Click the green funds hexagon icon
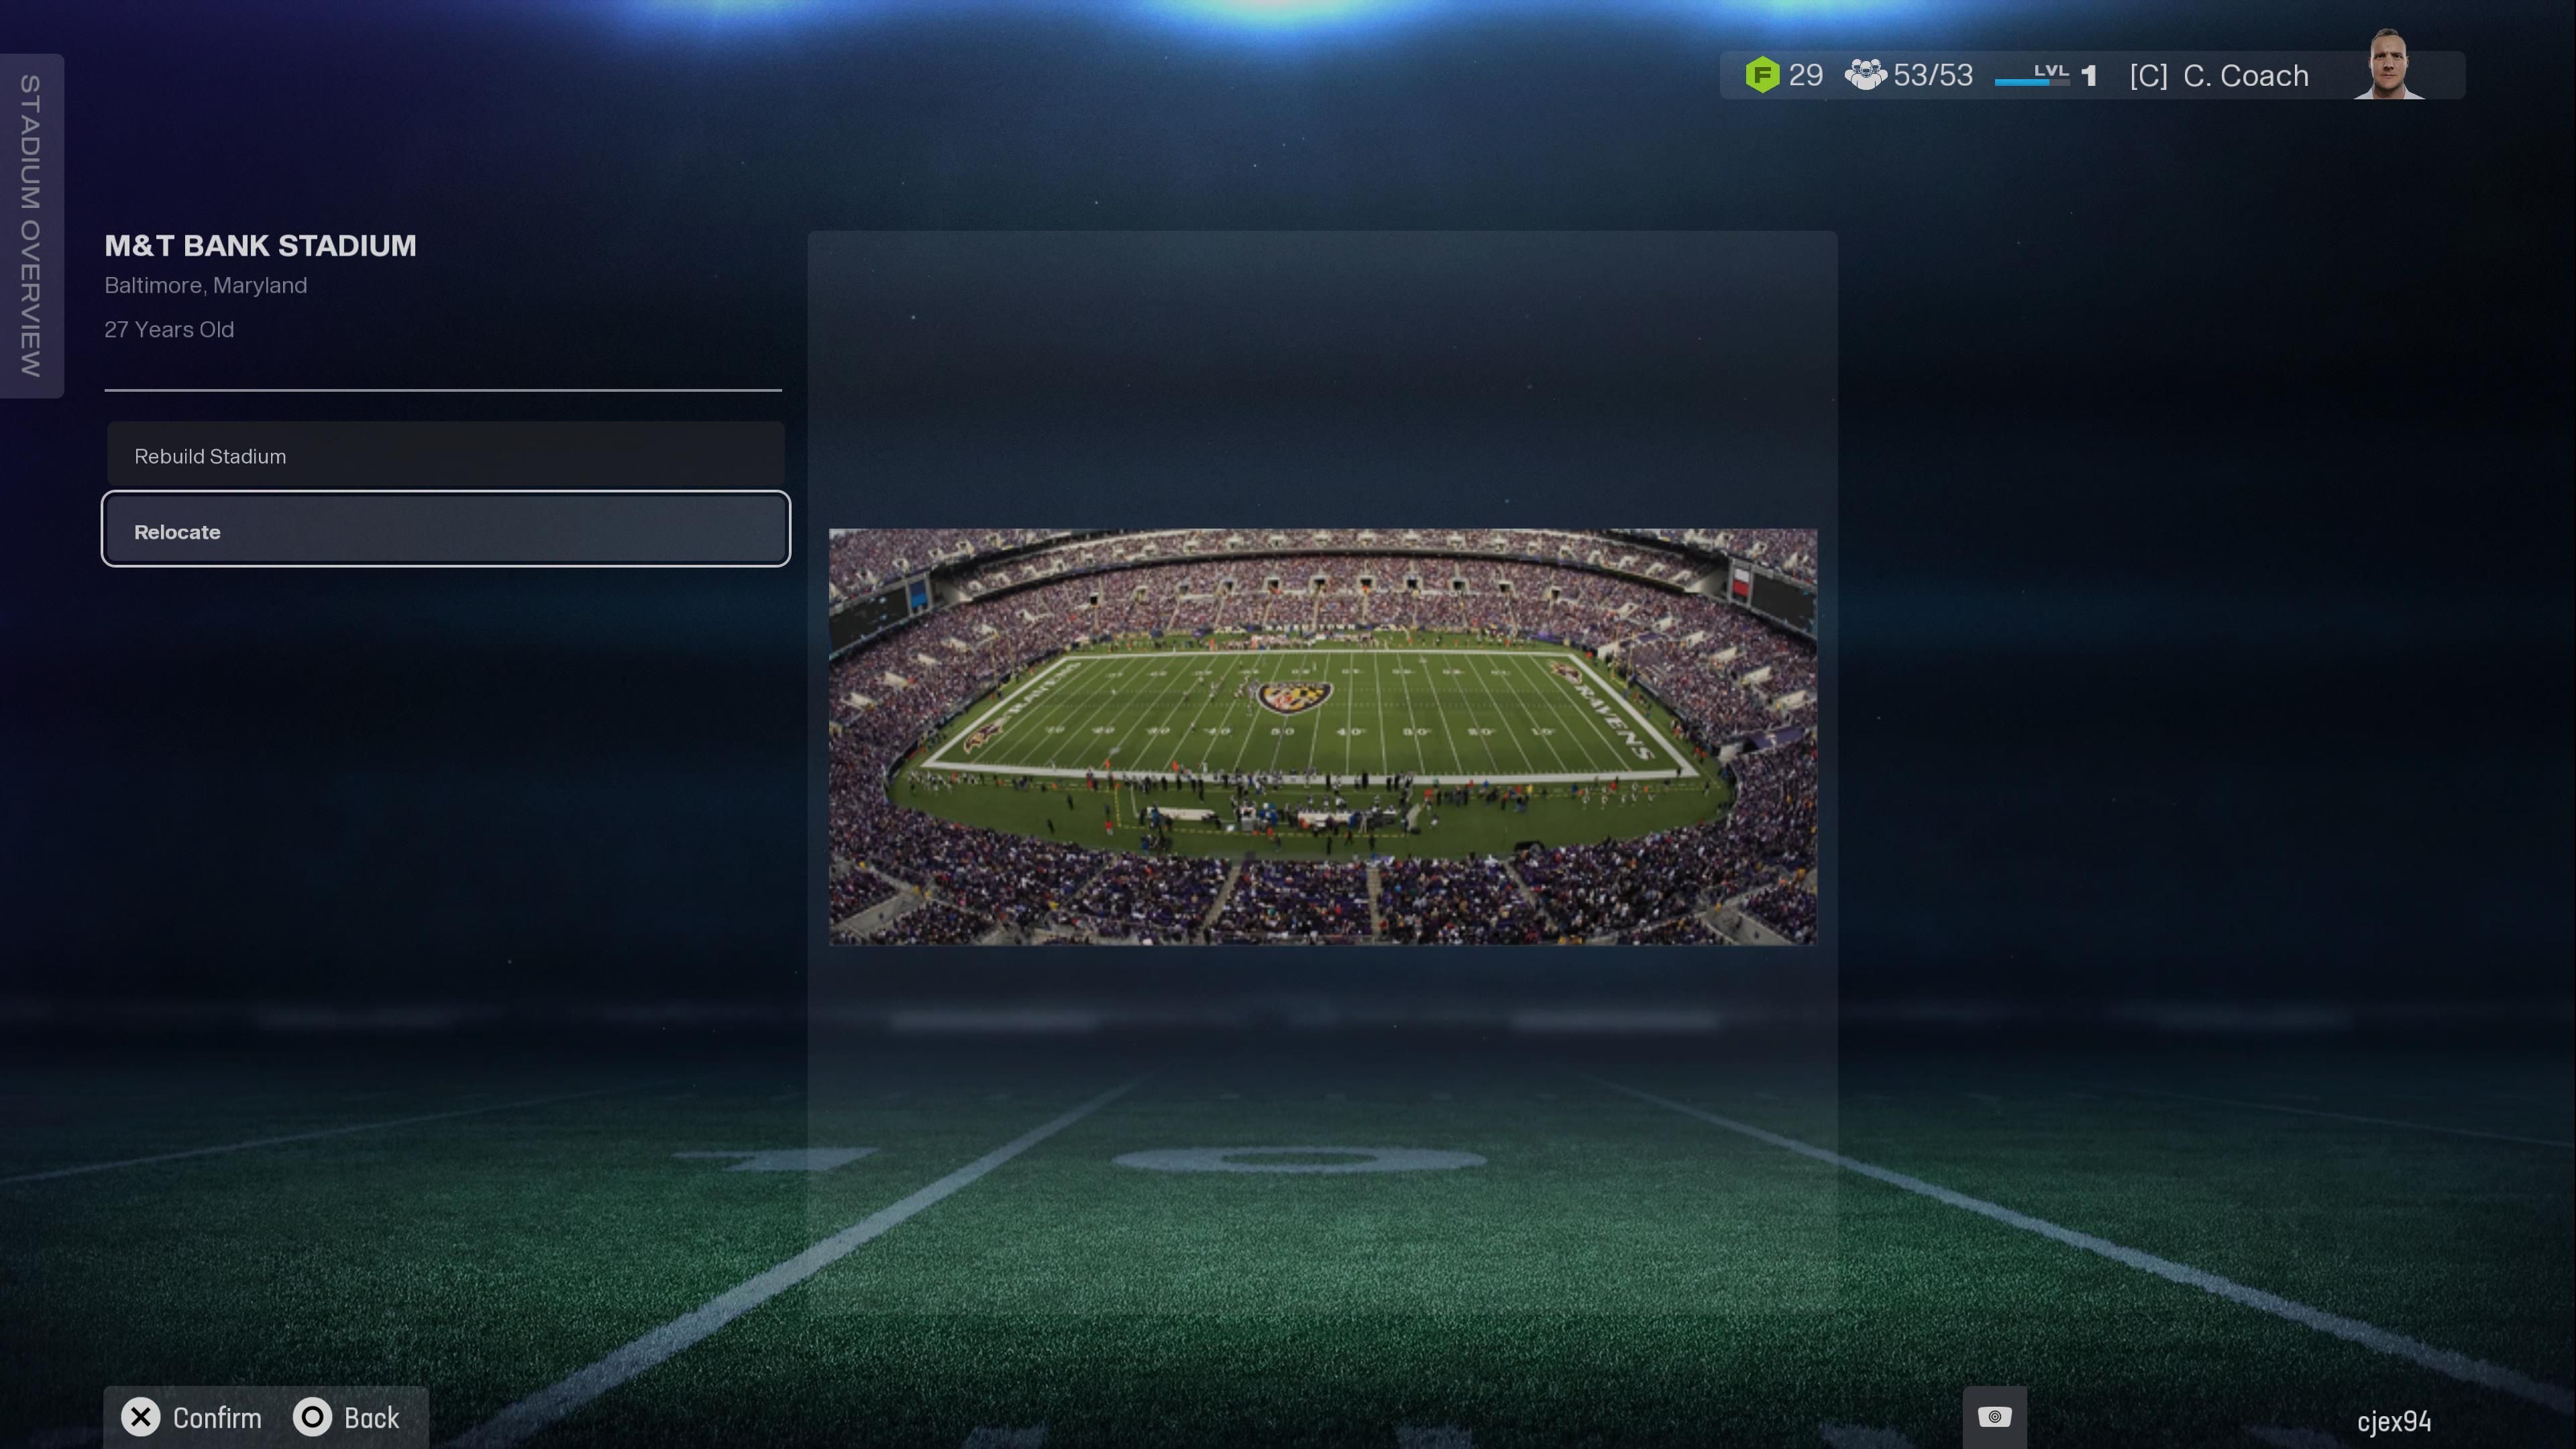 pyautogui.click(x=1762, y=75)
